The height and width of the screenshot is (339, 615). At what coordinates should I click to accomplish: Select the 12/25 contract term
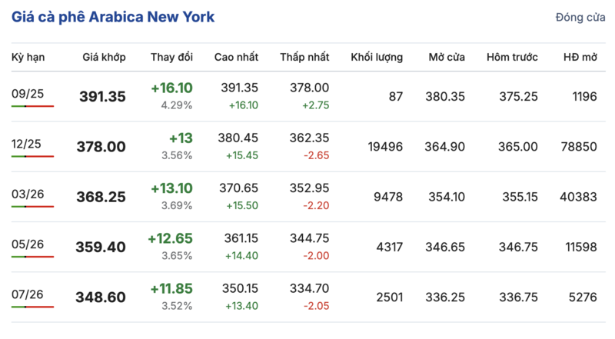(x=27, y=143)
